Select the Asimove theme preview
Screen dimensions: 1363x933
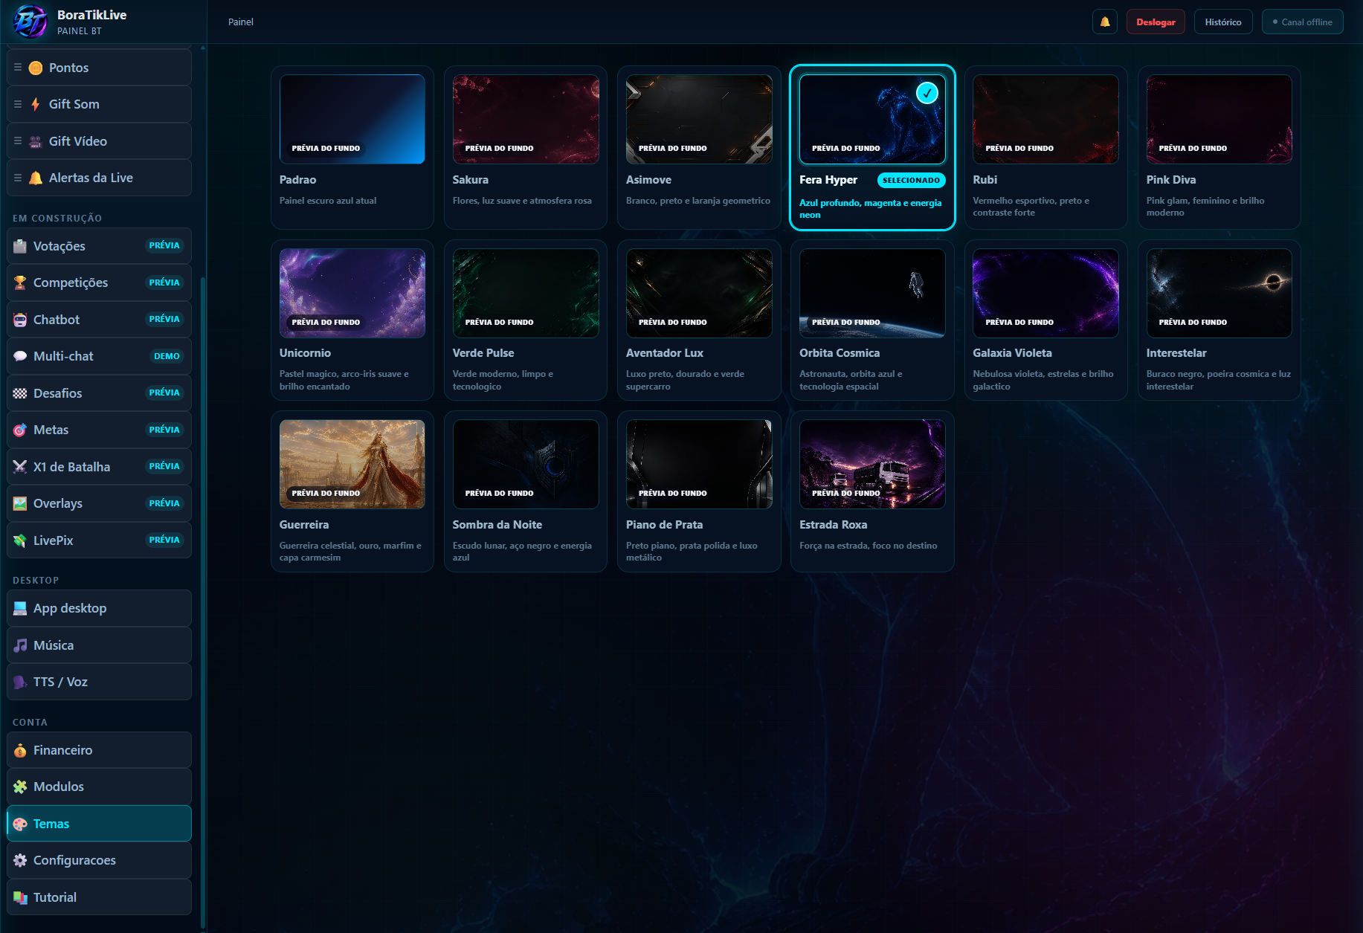point(699,119)
